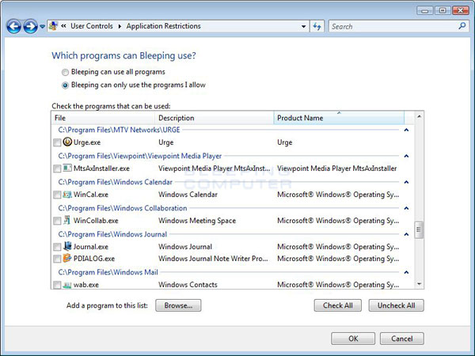Click the MtsAxInstaller.exe program icon
The width and height of the screenshot is (475, 356).
click(x=67, y=168)
